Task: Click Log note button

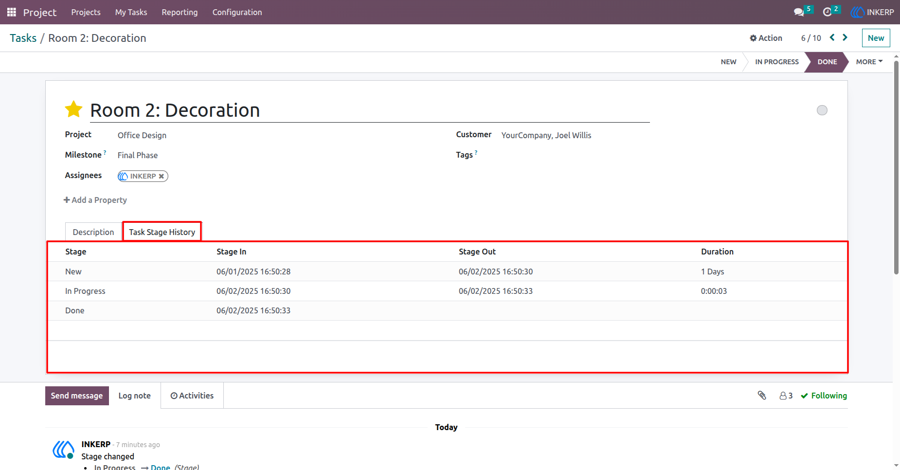Action: click(x=135, y=396)
